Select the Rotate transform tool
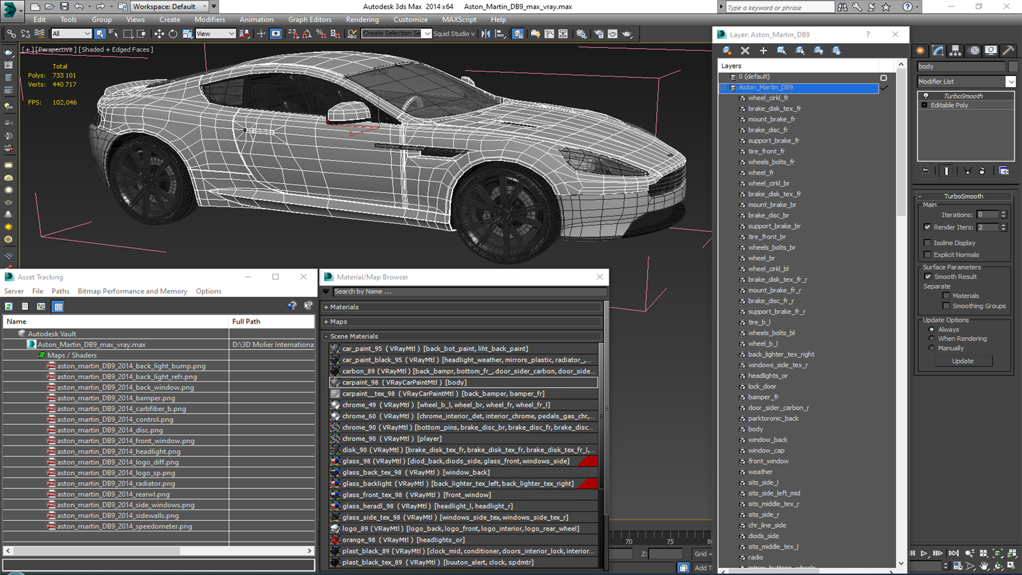 (x=173, y=34)
